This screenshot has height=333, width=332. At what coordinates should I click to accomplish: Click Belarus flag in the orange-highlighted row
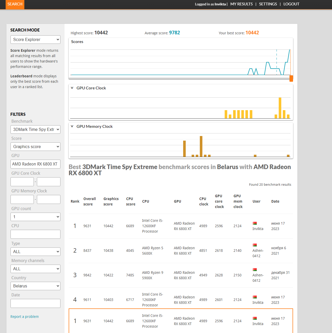255,318
